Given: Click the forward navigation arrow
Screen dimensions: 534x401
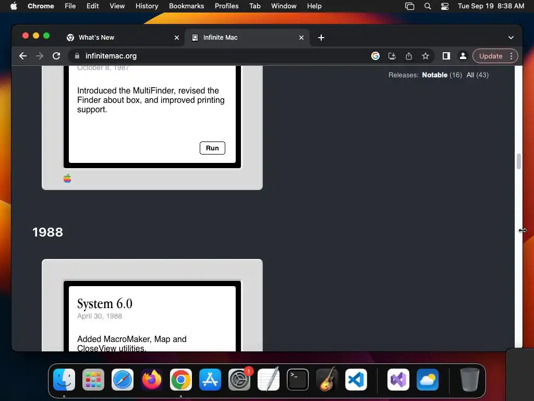Looking at the screenshot, I should coord(40,56).
